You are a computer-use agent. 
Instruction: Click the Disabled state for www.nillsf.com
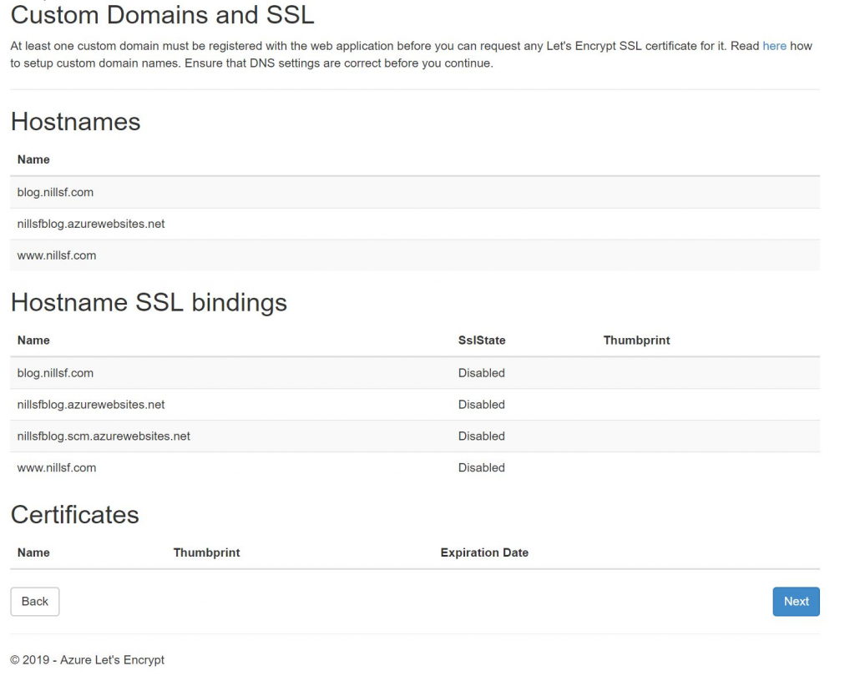482,467
